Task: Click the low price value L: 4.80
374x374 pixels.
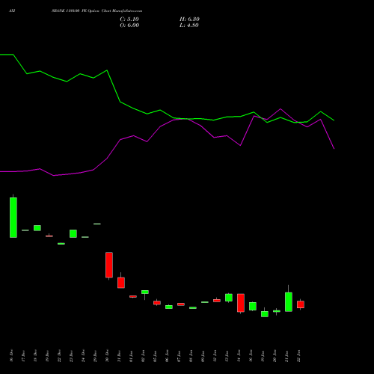Action: (x=189, y=25)
